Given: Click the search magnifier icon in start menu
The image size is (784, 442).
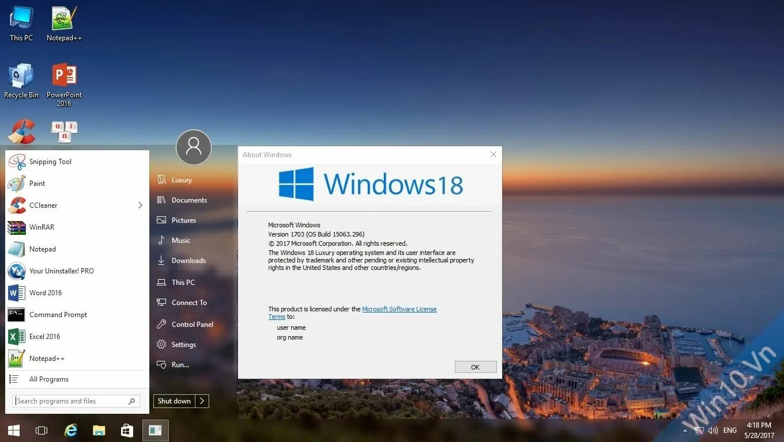Looking at the screenshot, I should (132, 401).
